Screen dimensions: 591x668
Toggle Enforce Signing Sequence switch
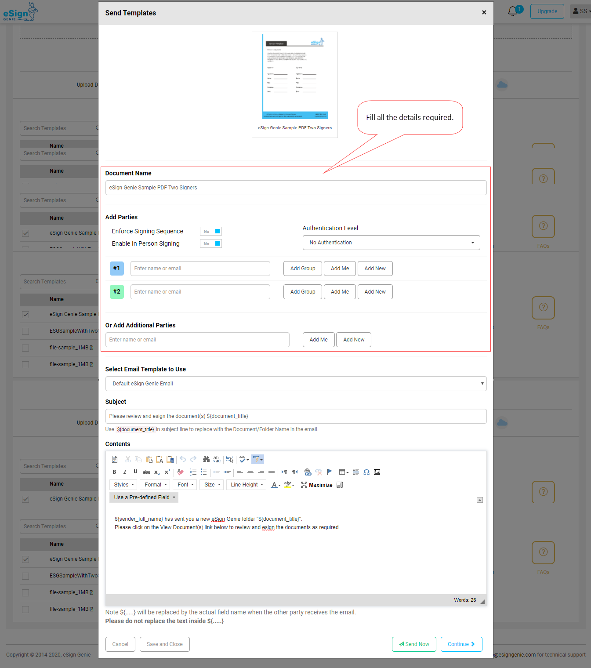pos(211,231)
